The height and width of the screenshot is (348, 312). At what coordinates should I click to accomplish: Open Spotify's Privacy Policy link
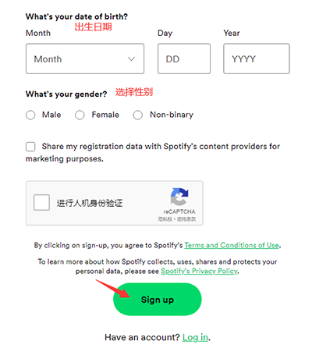click(199, 271)
